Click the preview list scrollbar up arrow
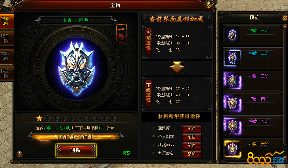Screen dimensions: 288x168 (285, 26)
